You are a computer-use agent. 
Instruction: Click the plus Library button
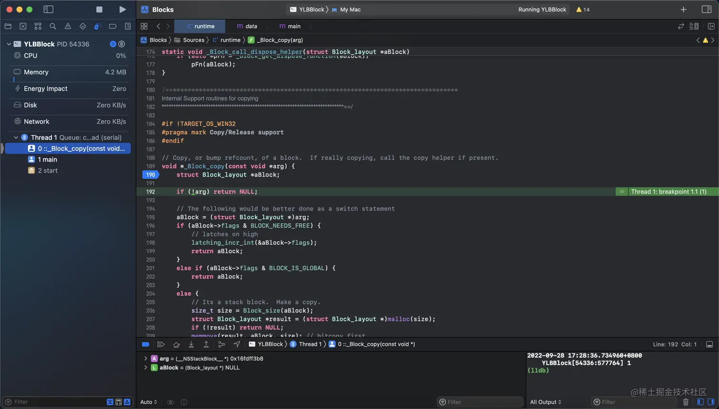pos(683,10)
